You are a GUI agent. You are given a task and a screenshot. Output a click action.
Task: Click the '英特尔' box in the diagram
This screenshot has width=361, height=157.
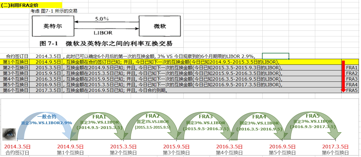pyautogui.click(x=53, y=26)
